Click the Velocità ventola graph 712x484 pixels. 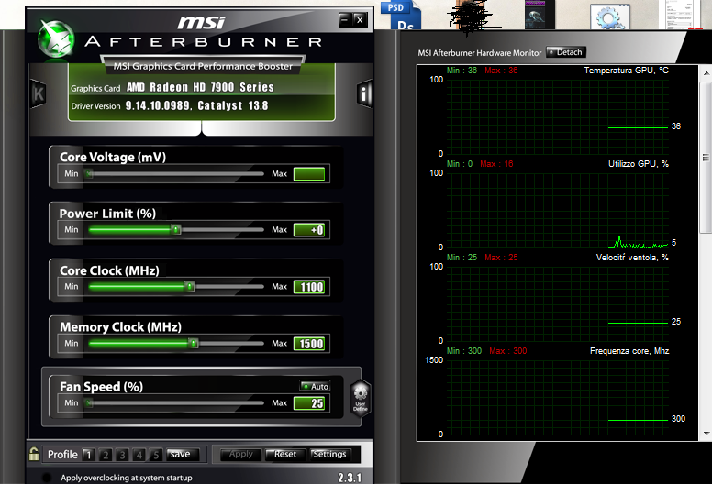558,304
